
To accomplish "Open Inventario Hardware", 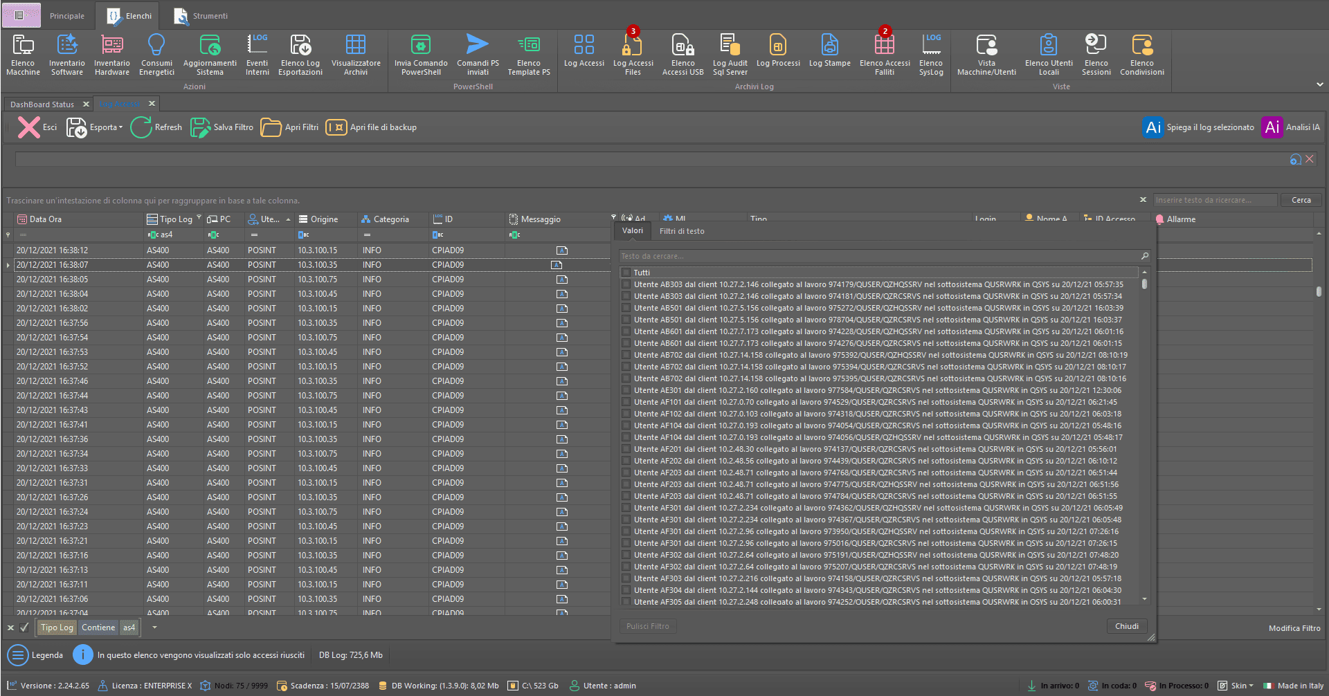I will coord(112,55).
